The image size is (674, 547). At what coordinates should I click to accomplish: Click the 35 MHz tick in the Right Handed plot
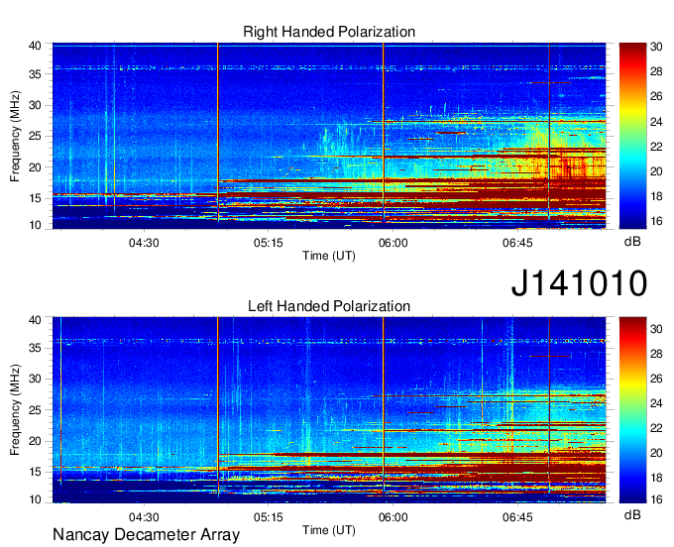pyautogui.click(x=35, y=74)
